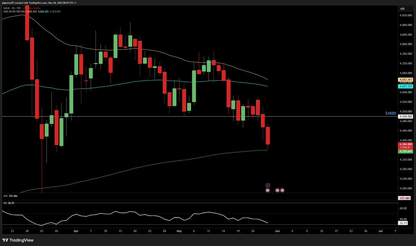Click the blue $4500 line label
Viewport: 416px width, 246px height.
click(391, 113)
